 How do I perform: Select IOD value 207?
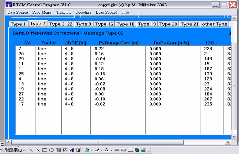click(x=208, y=99)
